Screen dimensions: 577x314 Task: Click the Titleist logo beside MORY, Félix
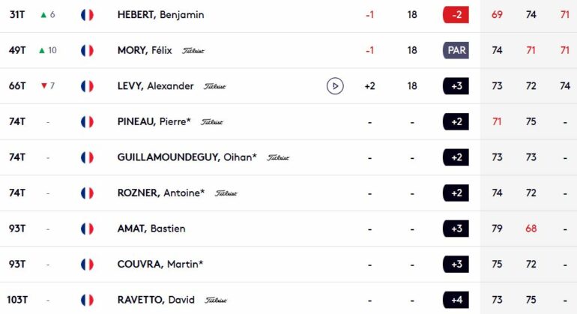[193, 51]
